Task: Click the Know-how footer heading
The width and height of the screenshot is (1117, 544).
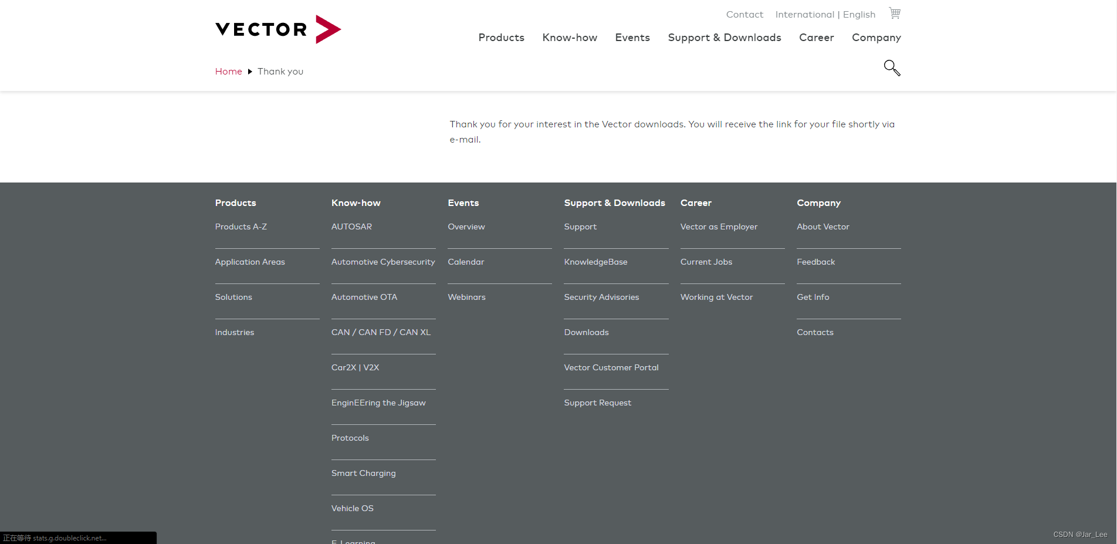Action: click(356, 203)
